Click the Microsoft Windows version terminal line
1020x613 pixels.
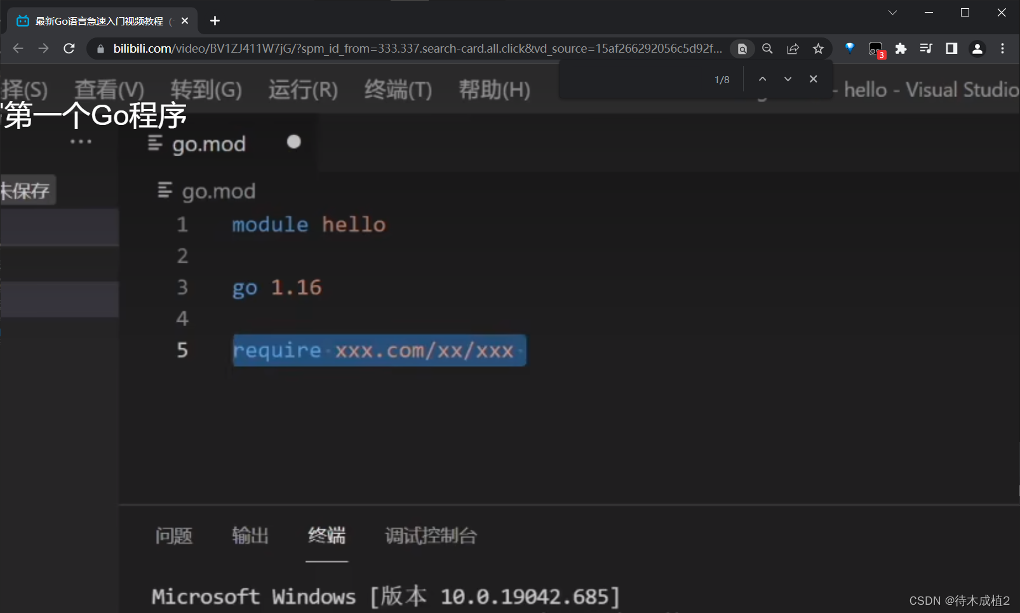(x=386, y=597)
